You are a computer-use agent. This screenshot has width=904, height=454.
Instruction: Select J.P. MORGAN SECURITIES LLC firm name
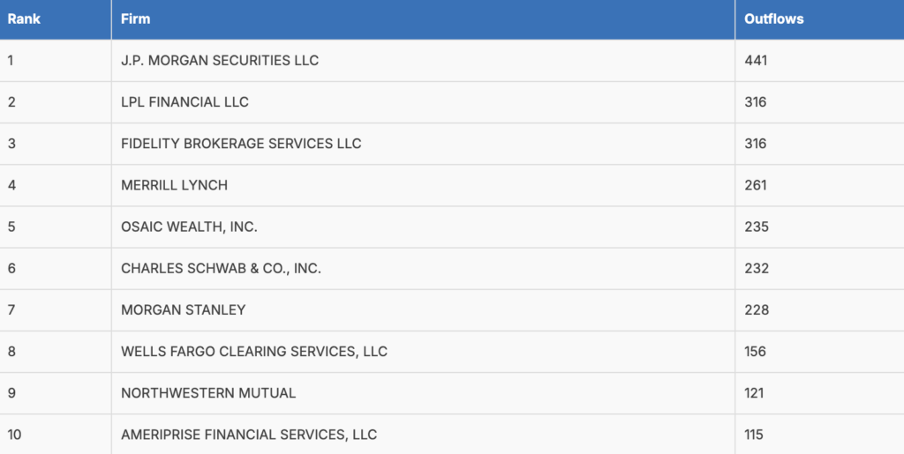[220, 61]
